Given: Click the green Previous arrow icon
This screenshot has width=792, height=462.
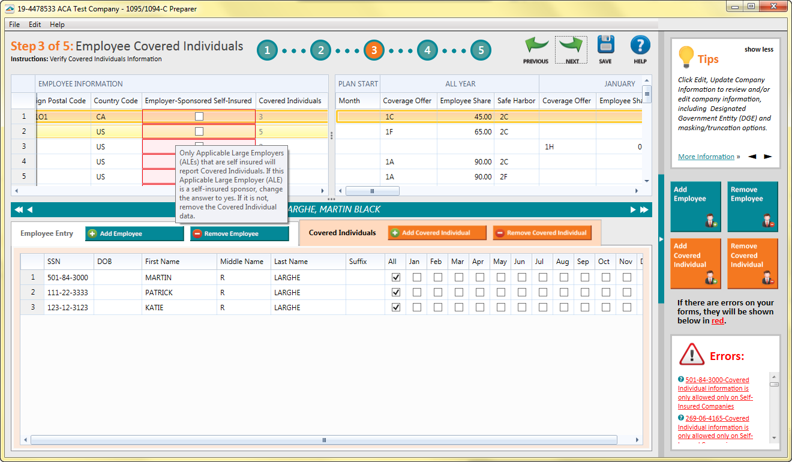Looking at the screenshot, I should [536, 46].
